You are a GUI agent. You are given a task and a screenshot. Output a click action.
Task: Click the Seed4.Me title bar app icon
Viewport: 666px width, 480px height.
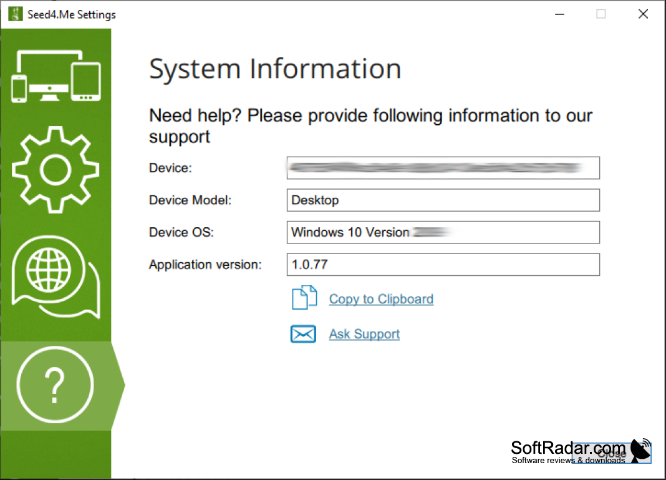coord(16,14)
